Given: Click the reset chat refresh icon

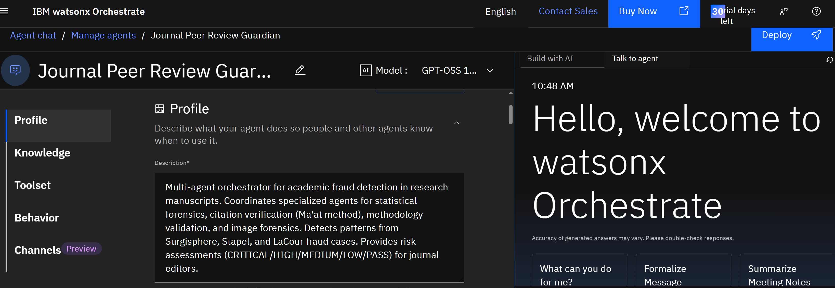Looking at the screenshot, I should pos(829,60).
